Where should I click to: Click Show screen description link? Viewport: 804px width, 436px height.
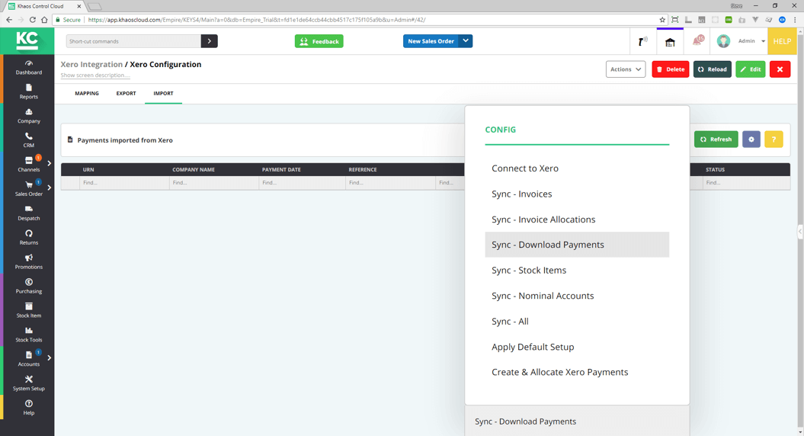tap(94, 75)
